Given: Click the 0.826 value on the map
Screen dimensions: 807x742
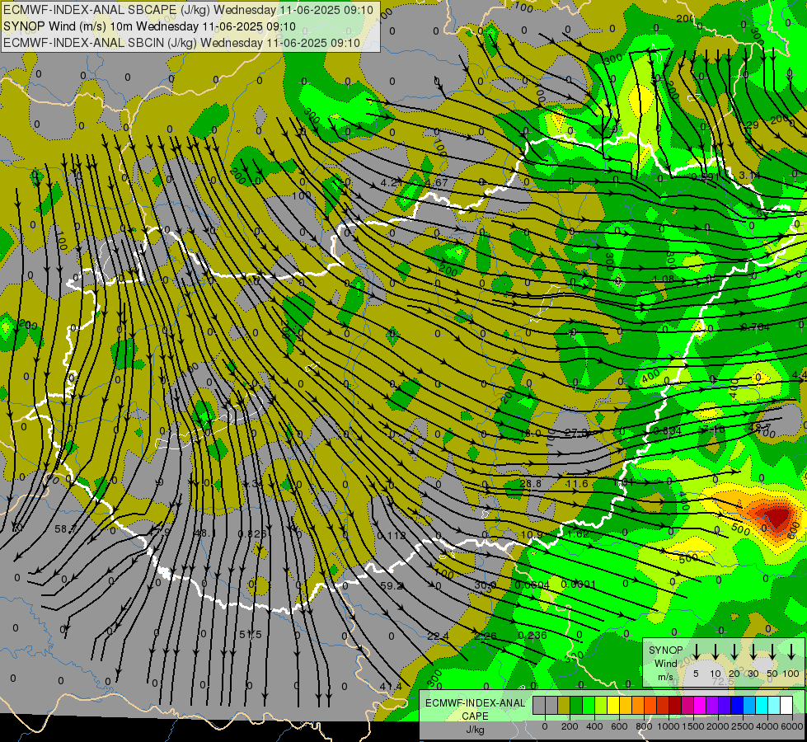Looking at the screenshot, I should pyautogui.click(x=252, y=533).
